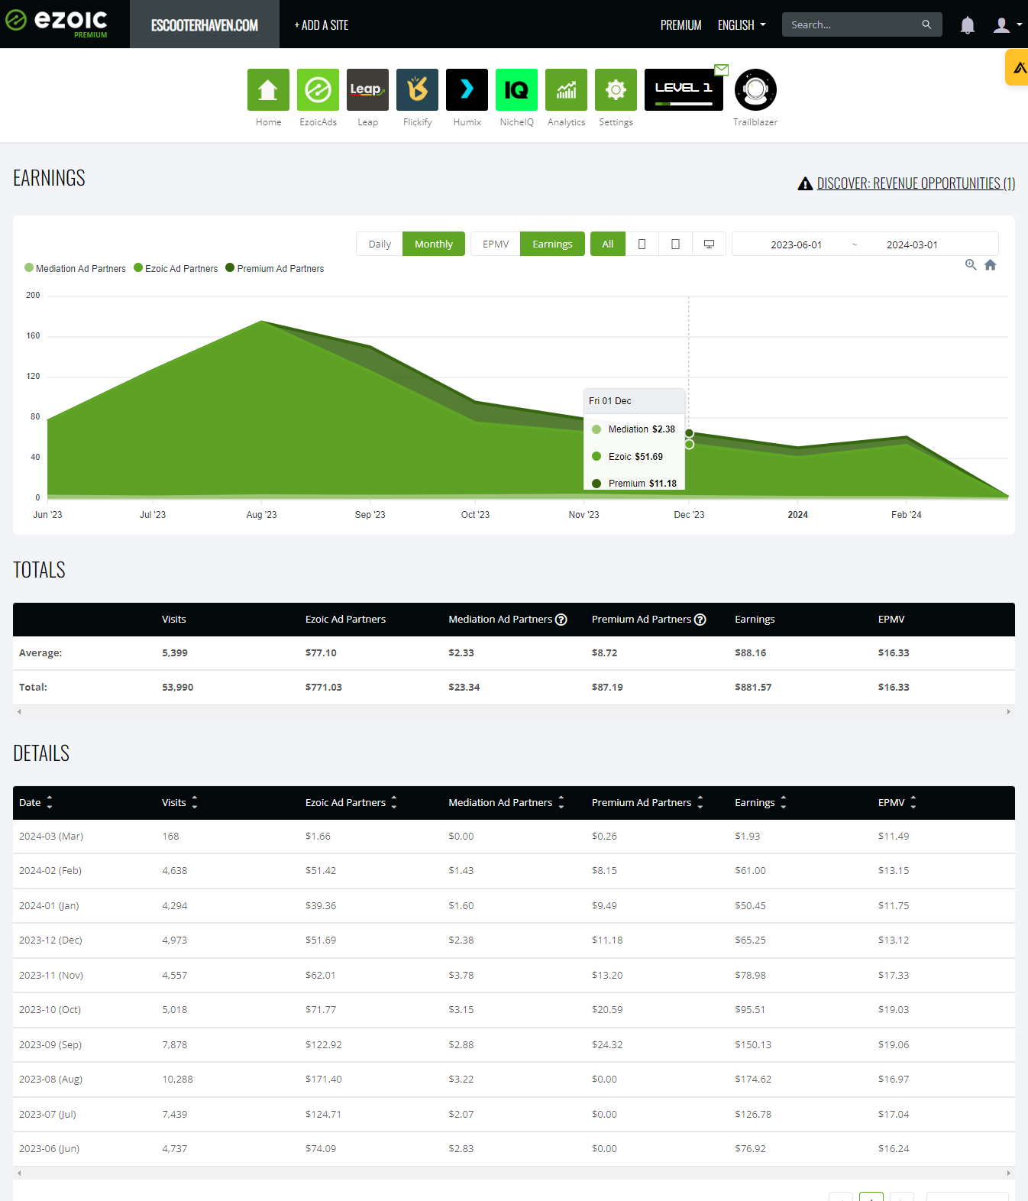
Task: Show EPMV in the chart
Action: tap(496, 244)
